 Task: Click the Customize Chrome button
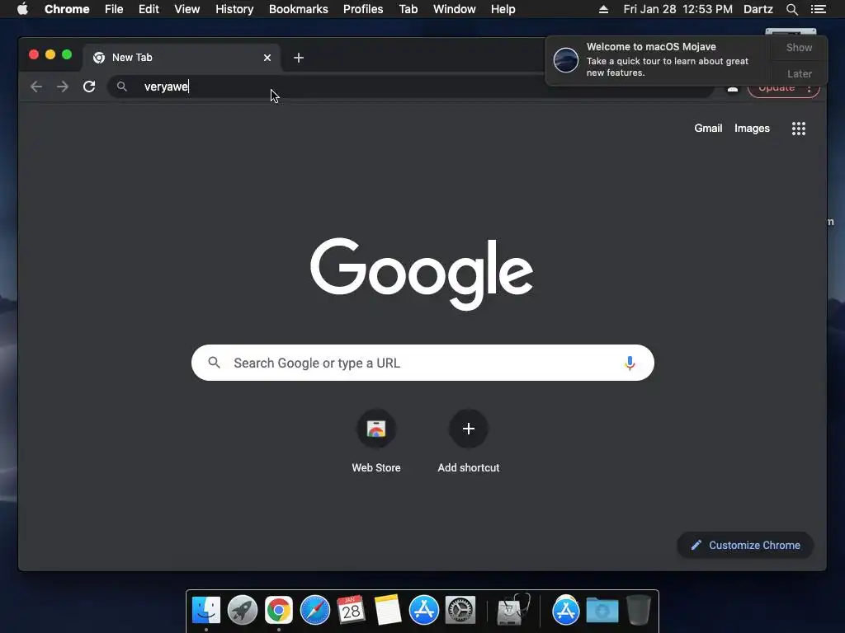745,546
